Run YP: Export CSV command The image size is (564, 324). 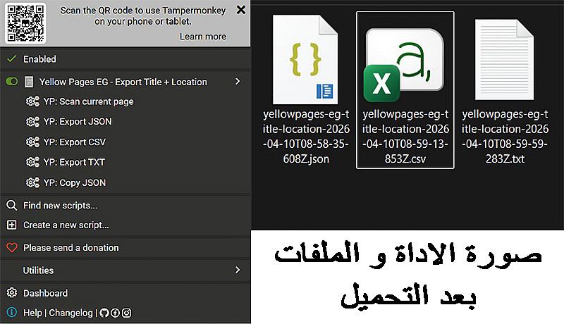(x=75, y=142)
